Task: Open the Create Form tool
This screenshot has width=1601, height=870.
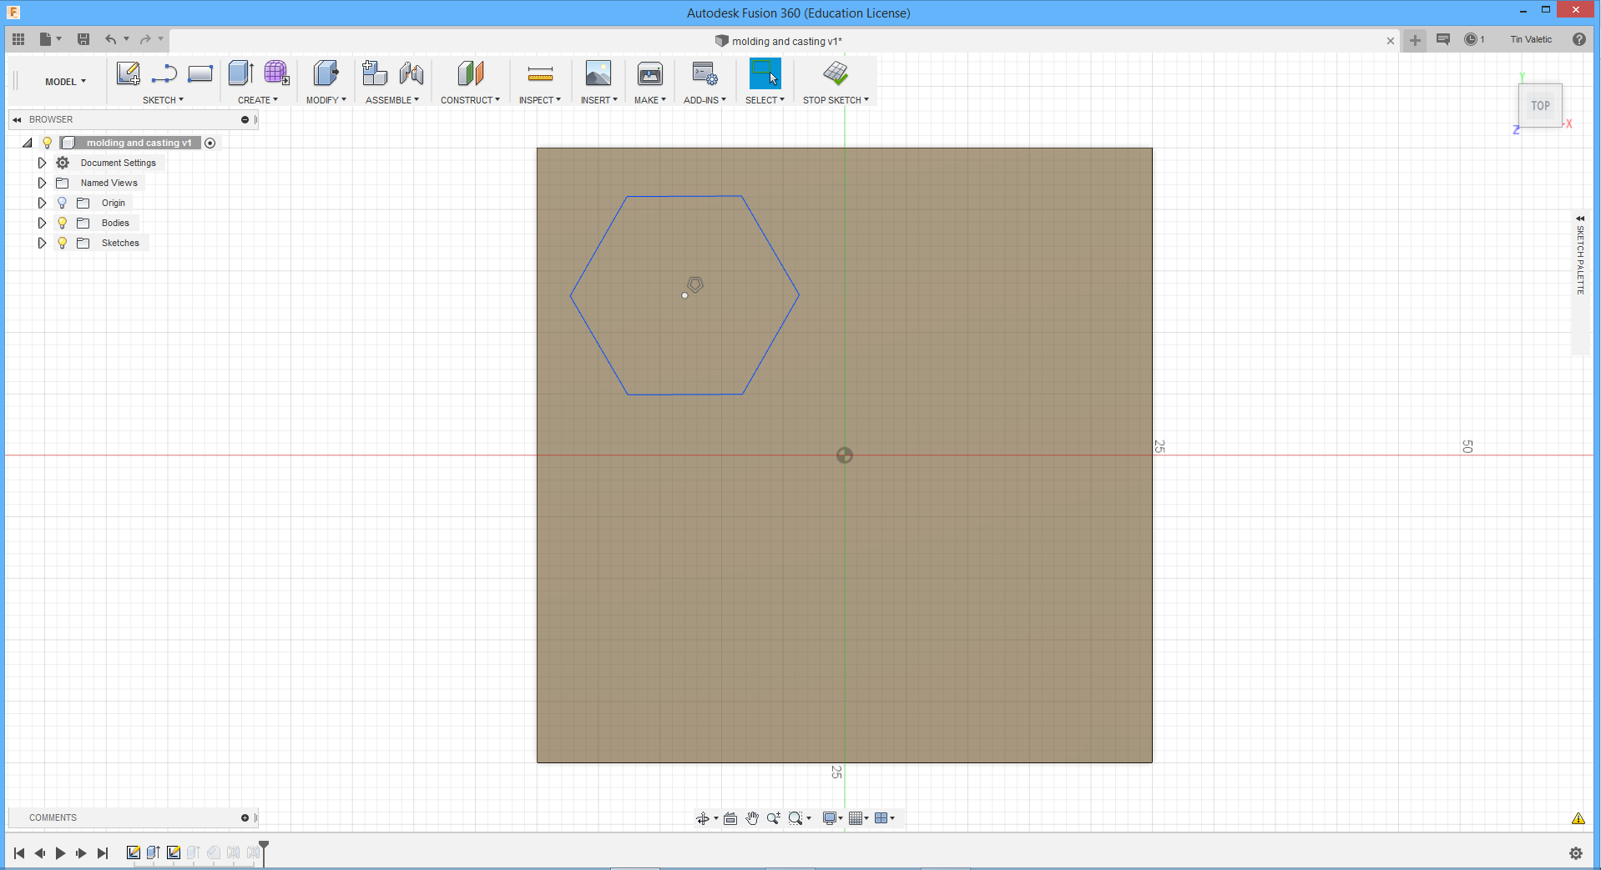Action: [276, 73]
